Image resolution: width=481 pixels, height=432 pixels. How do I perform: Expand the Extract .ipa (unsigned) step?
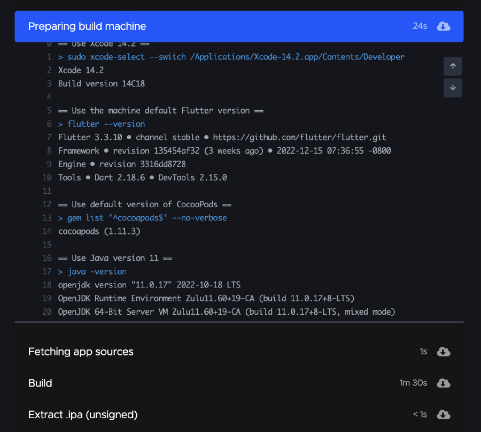83,415
